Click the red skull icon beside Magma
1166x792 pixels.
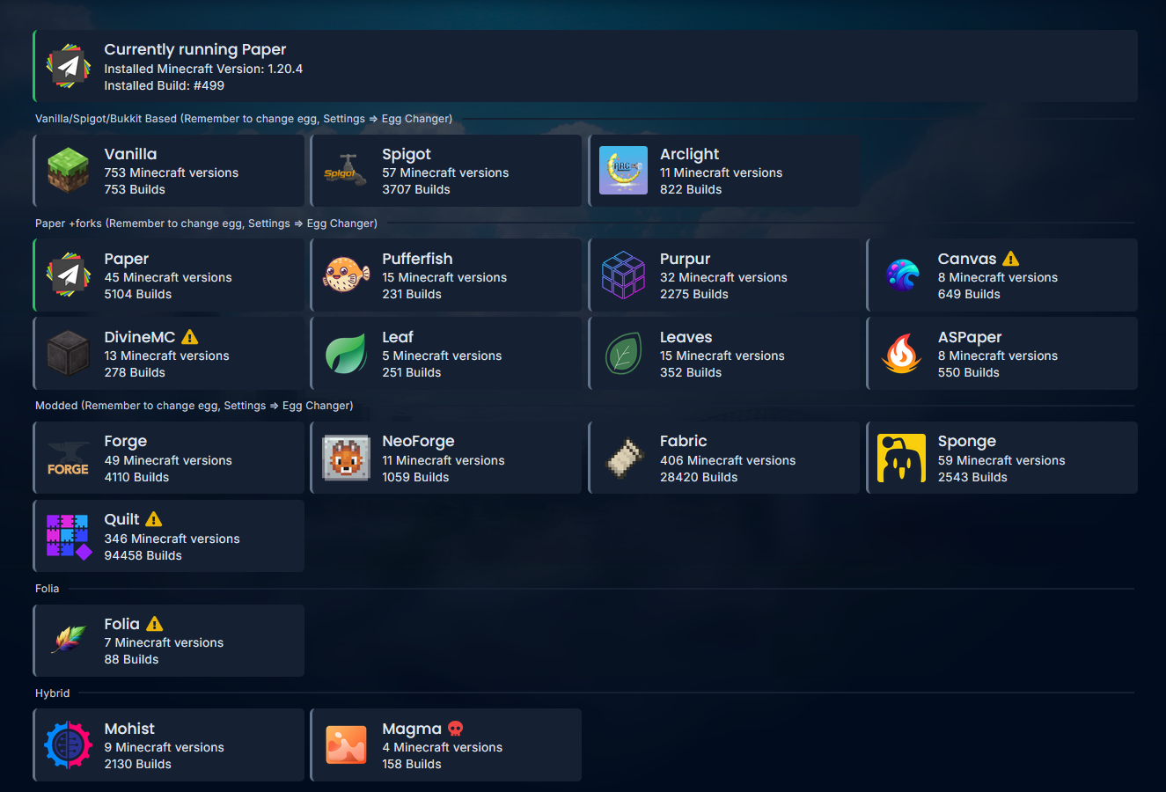click(455, 729)
